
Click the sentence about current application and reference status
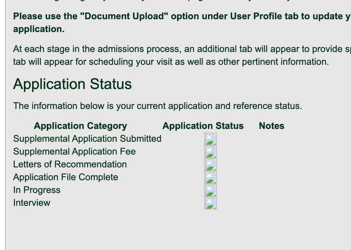click(x=158, y=106)
